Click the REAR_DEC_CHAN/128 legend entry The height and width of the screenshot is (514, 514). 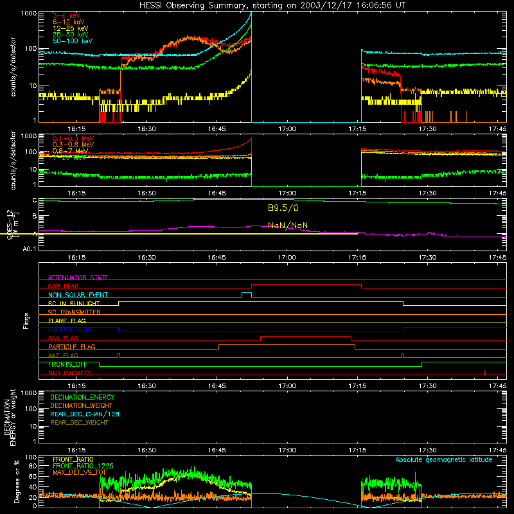(85, 414)
